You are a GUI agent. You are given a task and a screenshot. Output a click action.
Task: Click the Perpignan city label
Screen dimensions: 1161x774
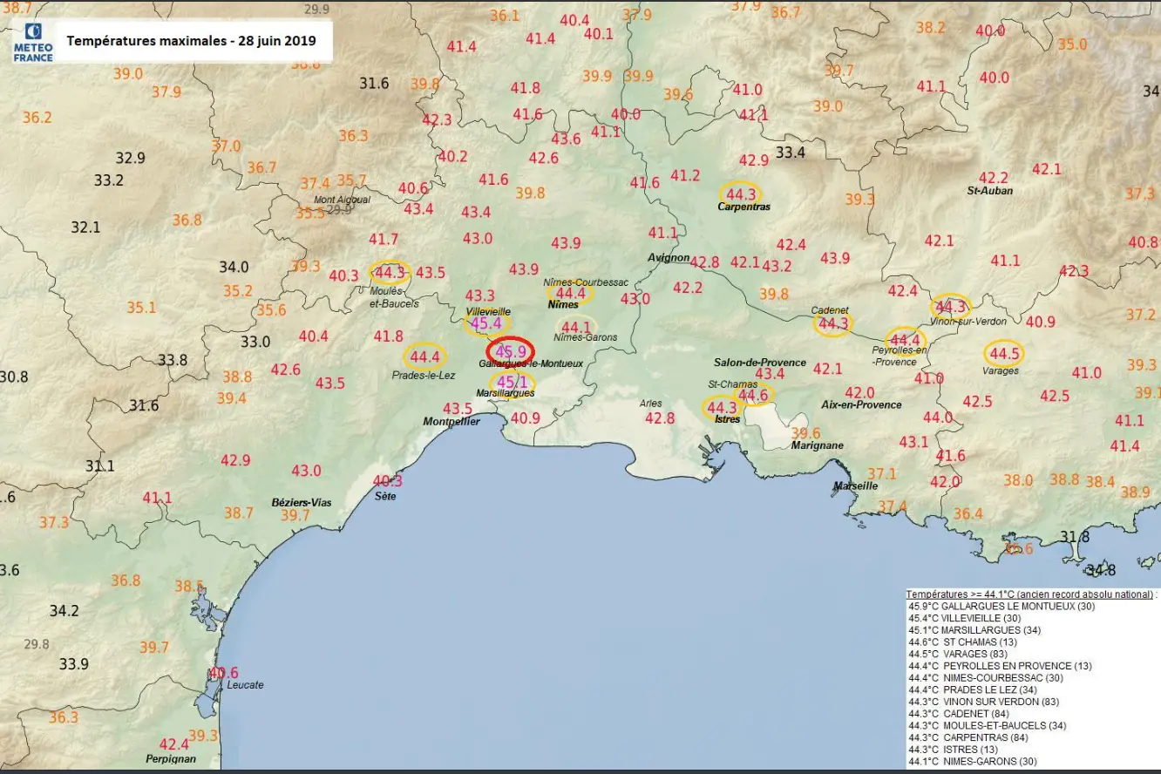[172, 758]
